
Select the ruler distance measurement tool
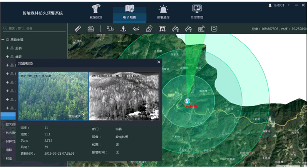click(x=77, y=28)
